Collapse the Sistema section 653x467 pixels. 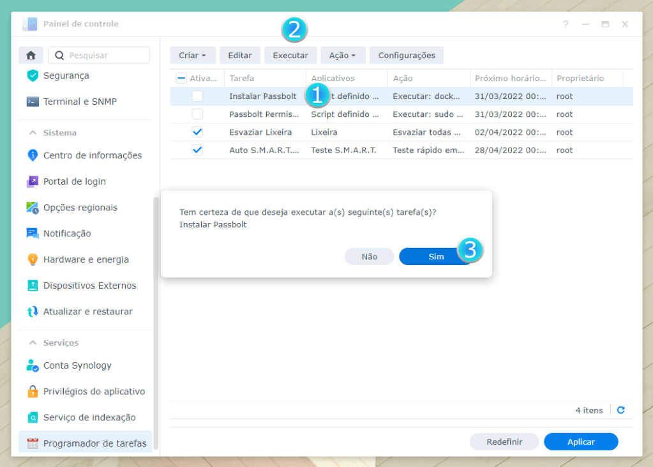33,133
